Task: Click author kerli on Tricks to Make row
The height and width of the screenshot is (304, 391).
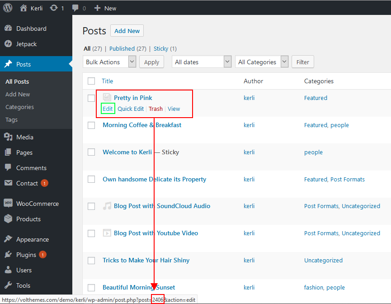Action: (x=249, y=260)
